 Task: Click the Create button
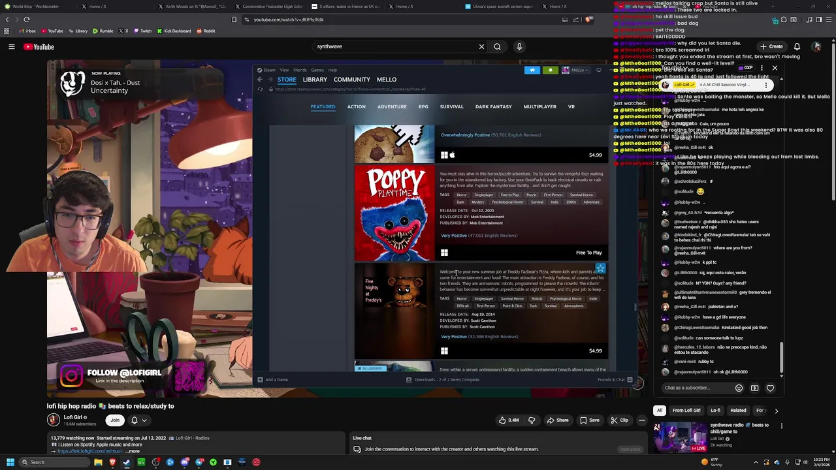pos(771,46)
